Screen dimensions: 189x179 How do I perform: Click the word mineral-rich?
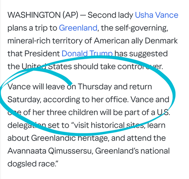tap(29, 41)
